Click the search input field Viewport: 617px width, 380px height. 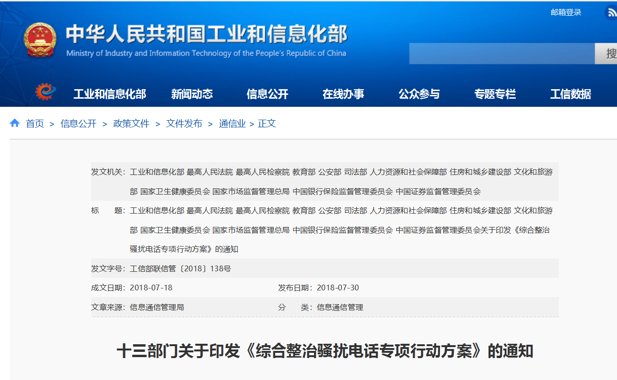(502, 53)
